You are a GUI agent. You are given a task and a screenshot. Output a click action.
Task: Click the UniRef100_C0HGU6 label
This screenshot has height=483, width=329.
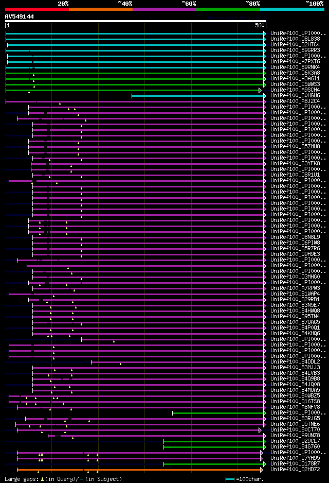tap(295, 95)
